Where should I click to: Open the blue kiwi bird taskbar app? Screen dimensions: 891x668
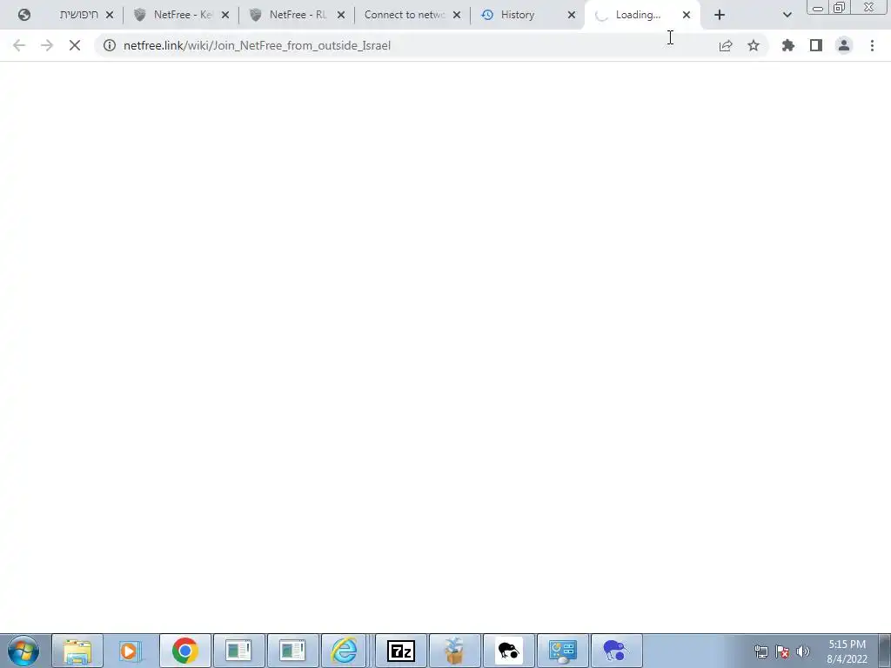(x=617, y=651)
